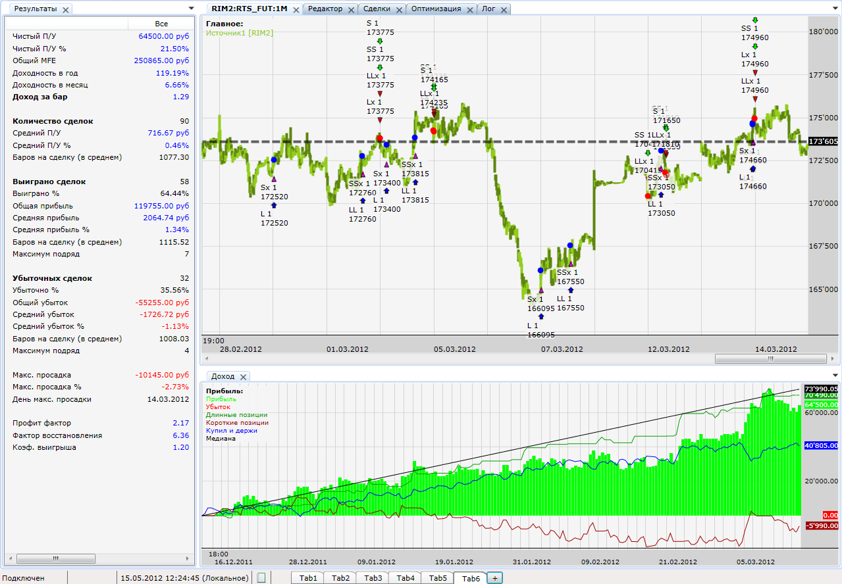This screenshot has height=584, width=842.
Task: Close the Лог tab
Action: pos(504,9)
